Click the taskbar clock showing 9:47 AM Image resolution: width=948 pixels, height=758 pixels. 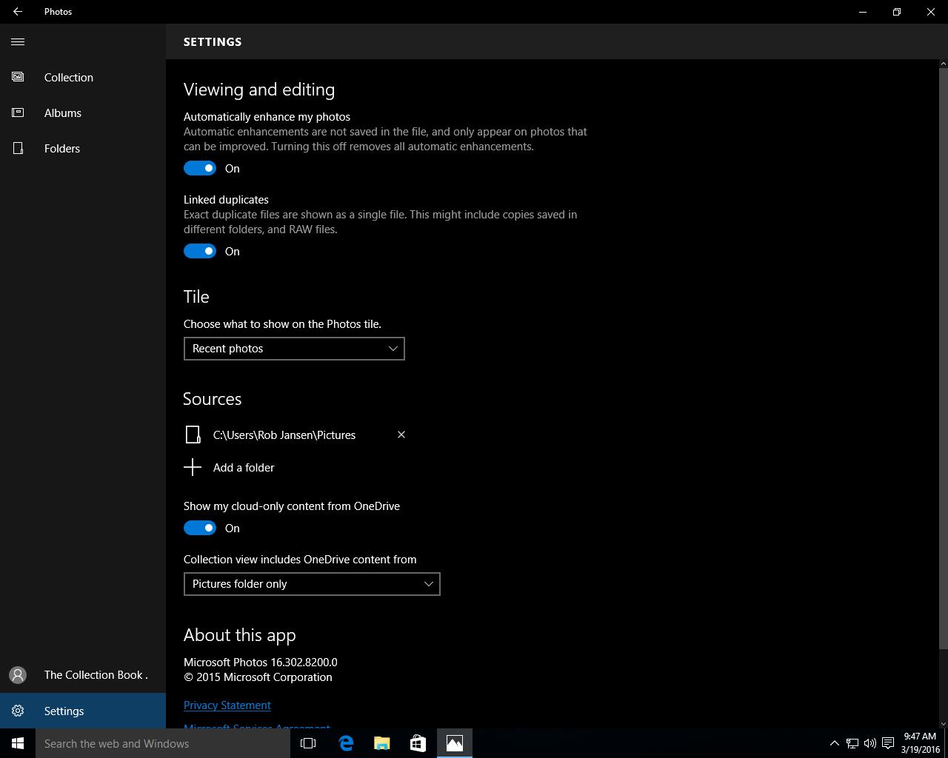[x=920, y=743]
